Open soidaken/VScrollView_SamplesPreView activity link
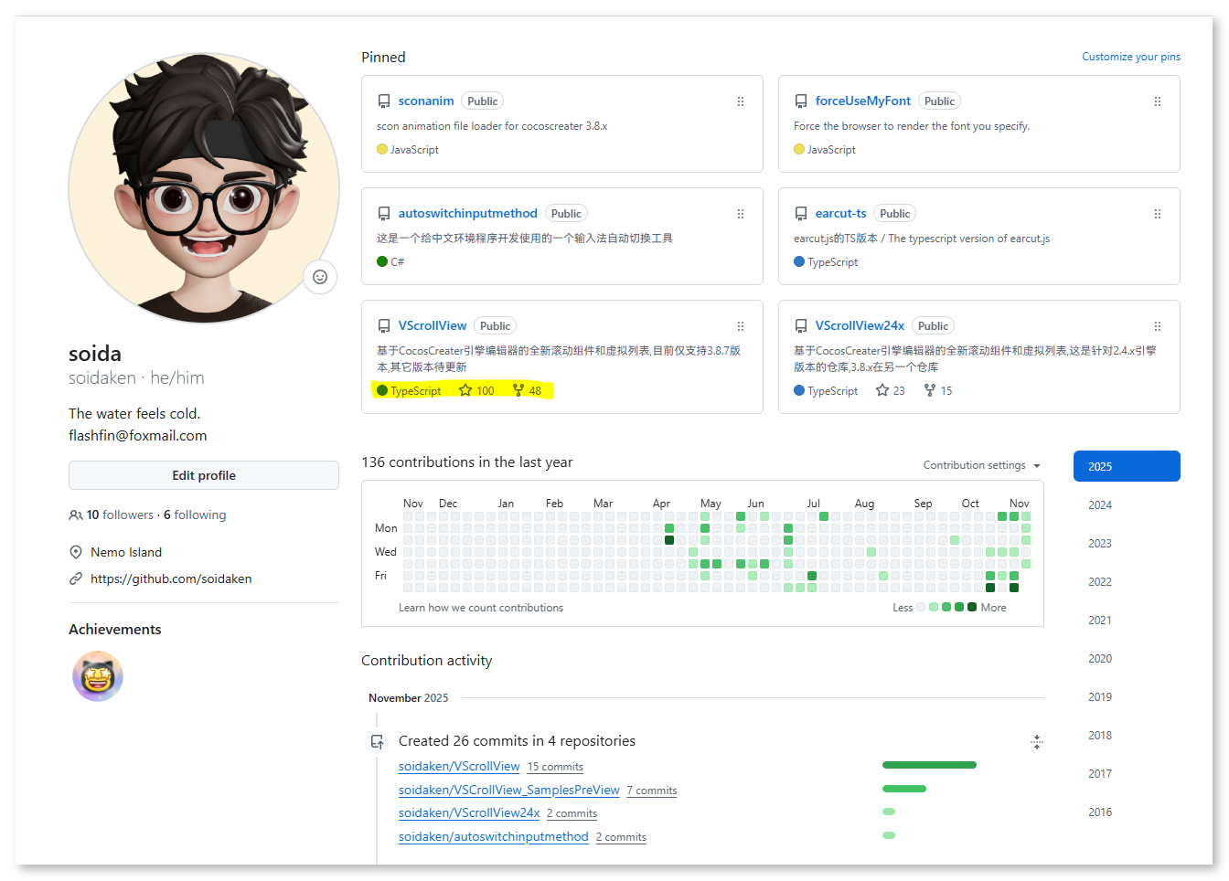Screen dimensions: 1229x881 509,790
